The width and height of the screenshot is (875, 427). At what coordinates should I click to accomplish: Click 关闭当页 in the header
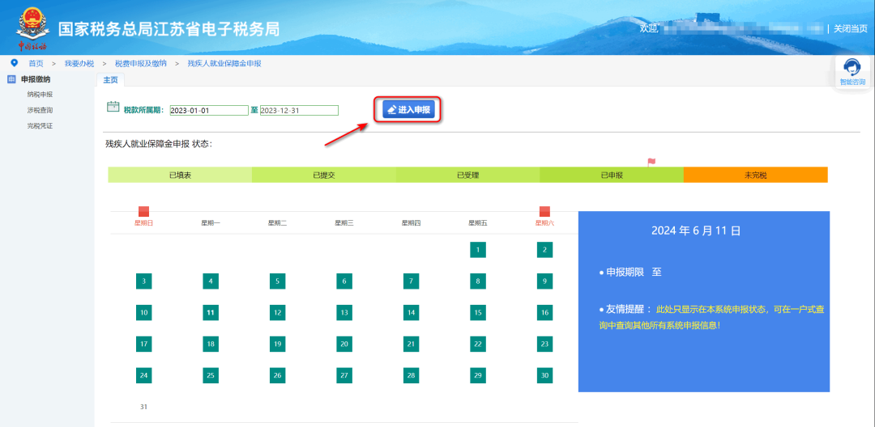(x=851, y=28)
